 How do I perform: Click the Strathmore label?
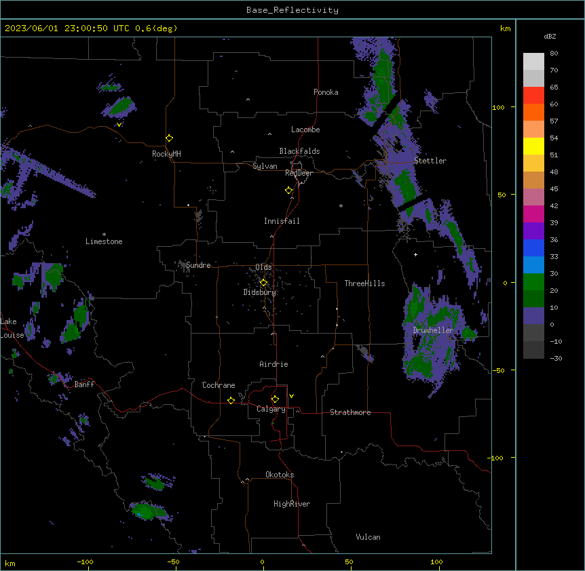tap(350, 412)
